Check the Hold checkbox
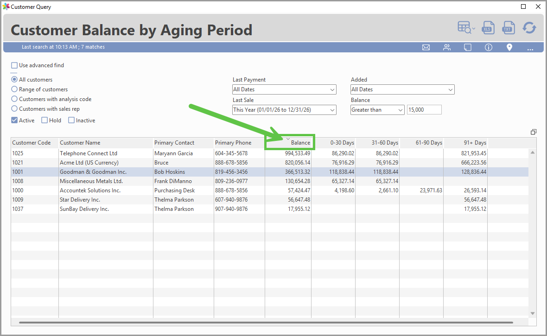Viewport: 547px width, 336px height. click(45, 120)
